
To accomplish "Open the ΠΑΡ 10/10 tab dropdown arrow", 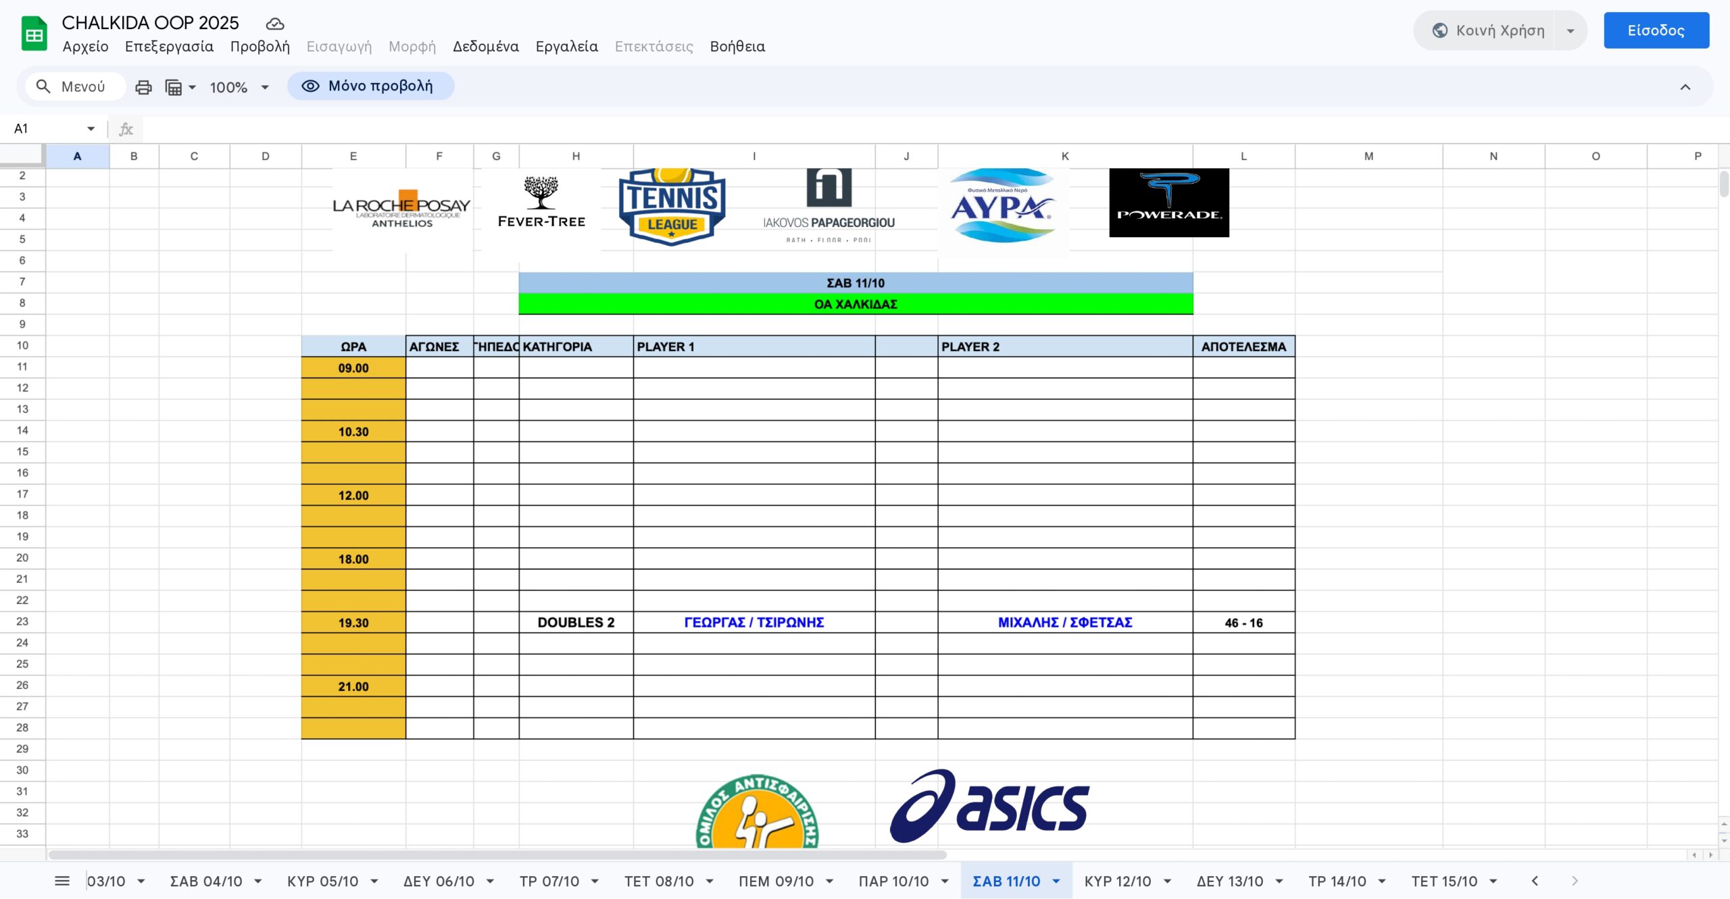I will [x=945, y=881].
